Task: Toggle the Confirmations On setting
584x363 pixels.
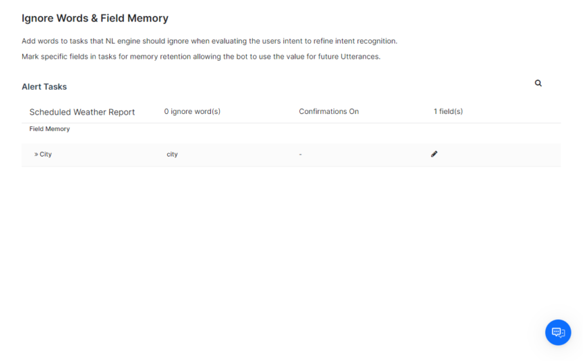Action: 328,112
